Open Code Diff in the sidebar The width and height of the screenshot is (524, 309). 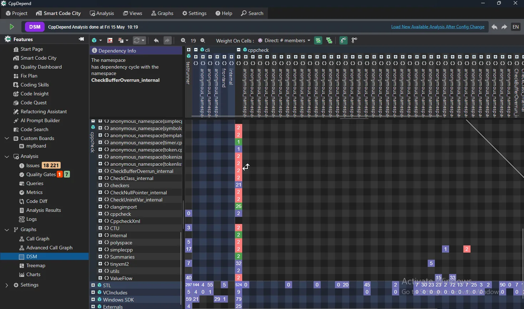tap(33, 201)
